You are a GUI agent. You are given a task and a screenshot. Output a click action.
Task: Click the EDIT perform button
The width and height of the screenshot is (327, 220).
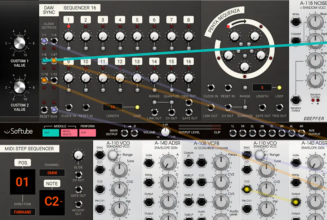pos(88,133)
